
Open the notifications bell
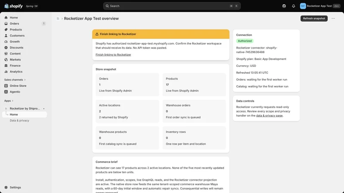(293, 6)
